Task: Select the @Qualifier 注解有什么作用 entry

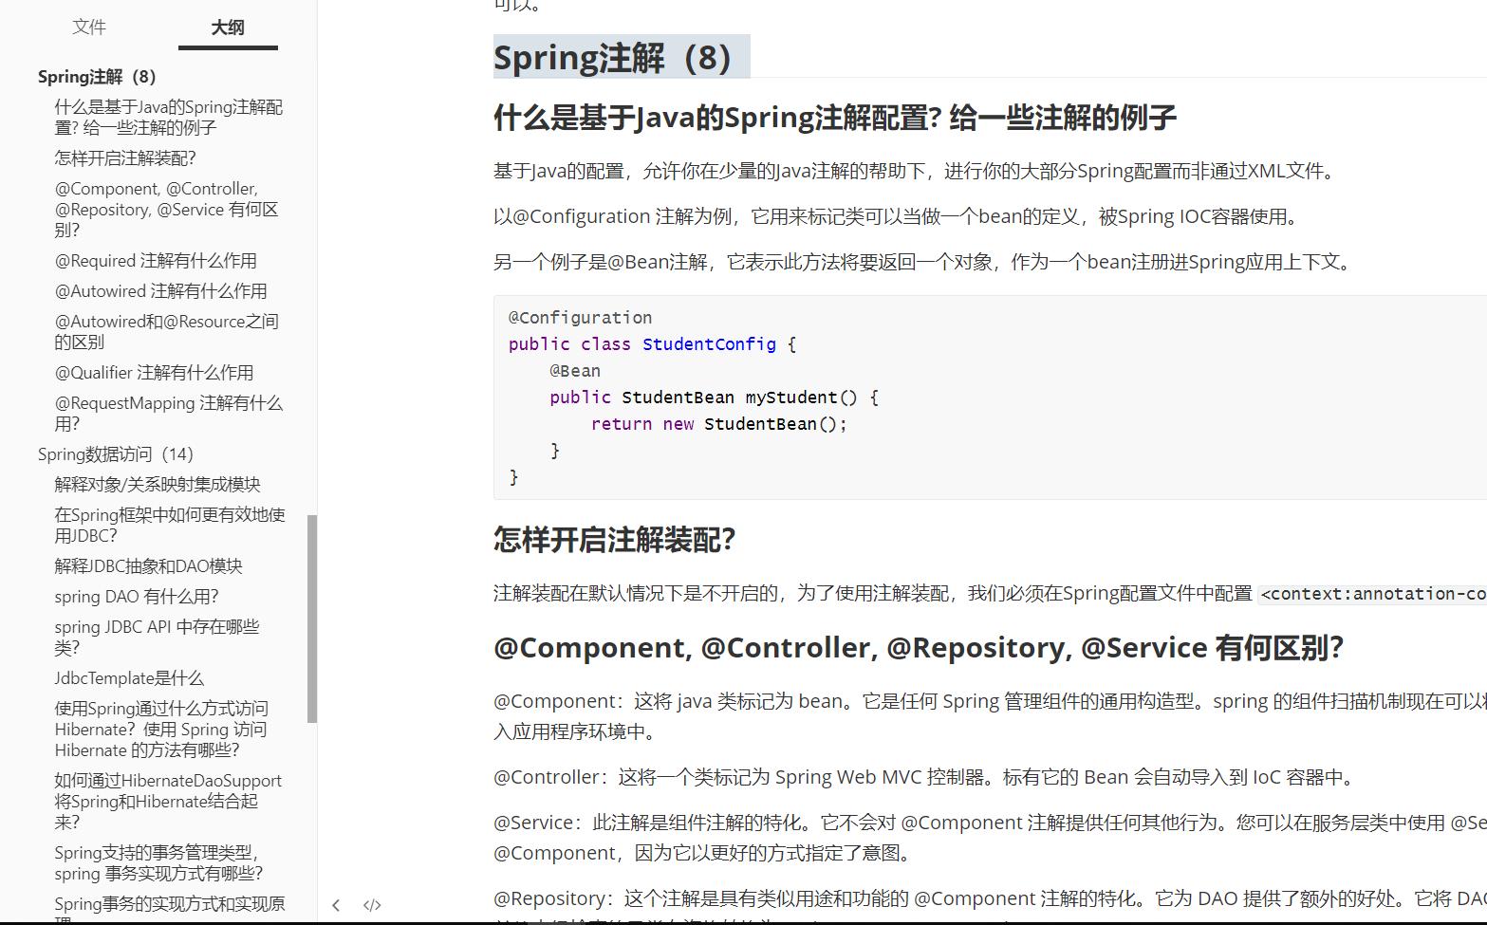Action: tap(154, 372)
